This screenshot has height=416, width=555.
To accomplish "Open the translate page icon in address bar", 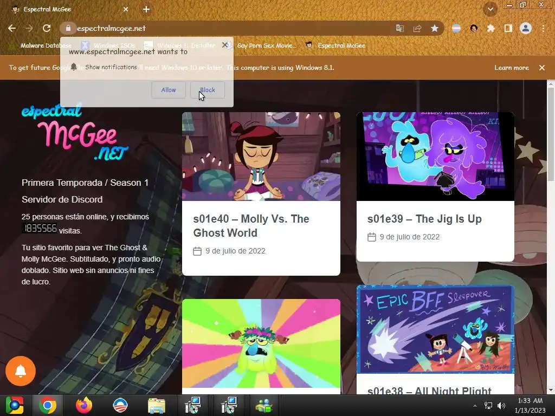I will click(400, 28).
